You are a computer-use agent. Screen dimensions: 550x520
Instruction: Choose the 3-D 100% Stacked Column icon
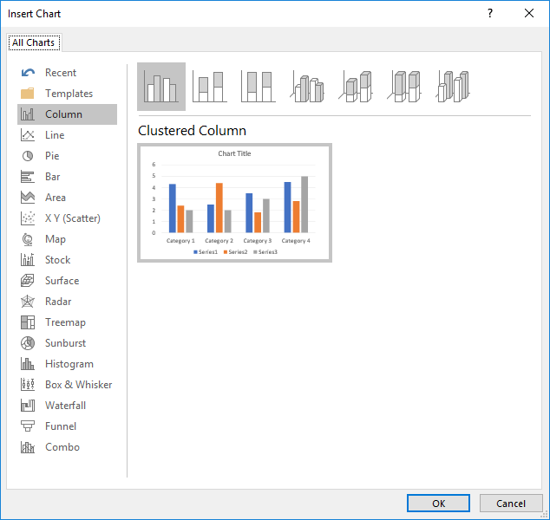pyautogui.click(x=404, y=87)
